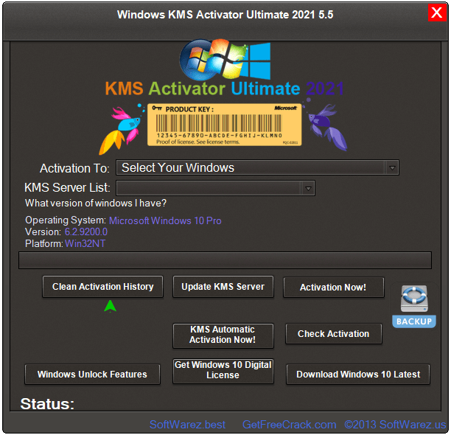Click the Clean Activation History button

102,287
